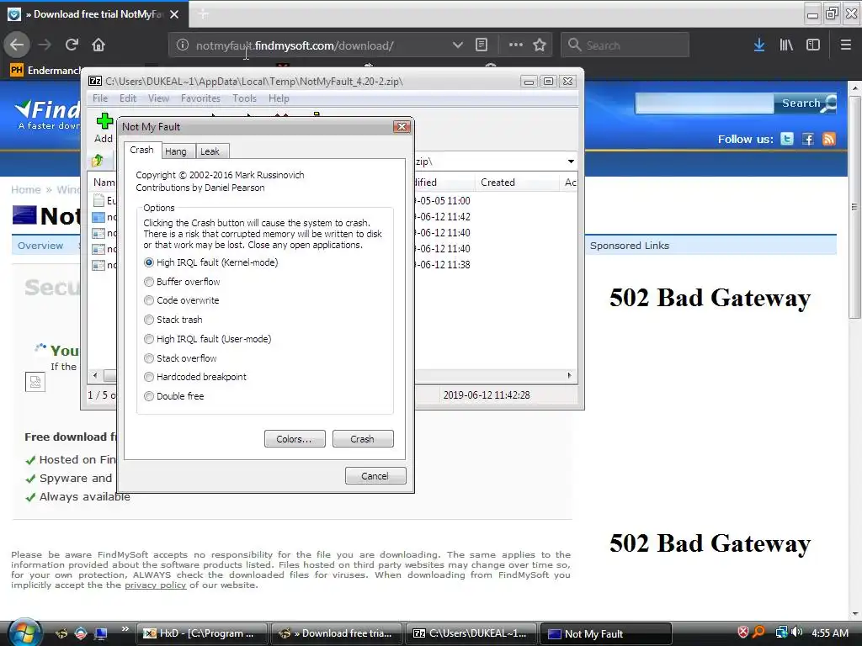
Task: Click the Cancel button in Not My Fault
Action: [x=375, y=476]
